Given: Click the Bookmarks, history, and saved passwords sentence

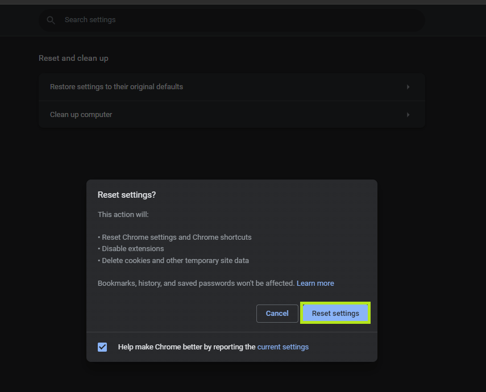Looking at the screenshot, I should (x=196, y=283).
